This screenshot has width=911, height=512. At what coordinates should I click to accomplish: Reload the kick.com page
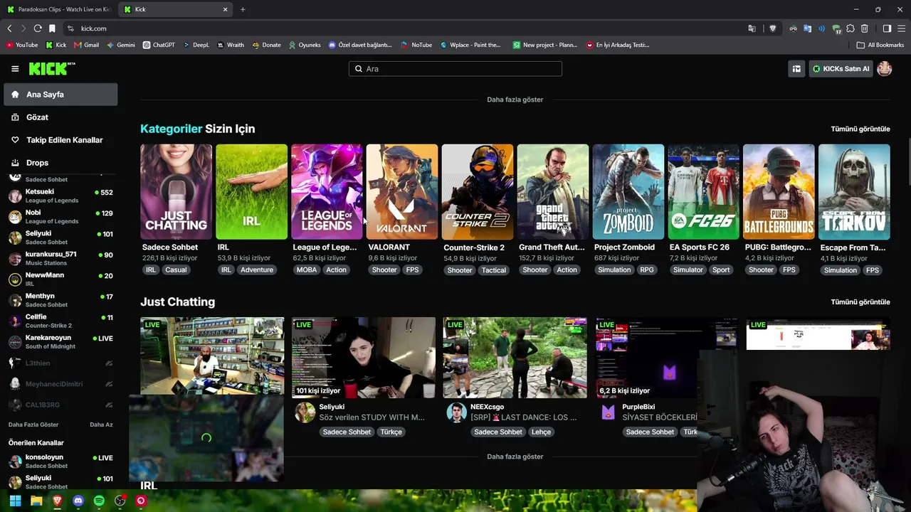(38, 28)
